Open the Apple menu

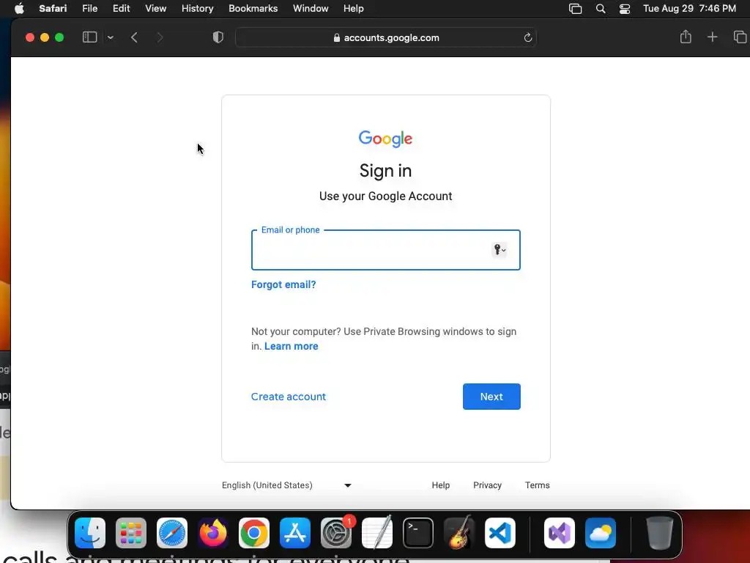pos(19,8)
